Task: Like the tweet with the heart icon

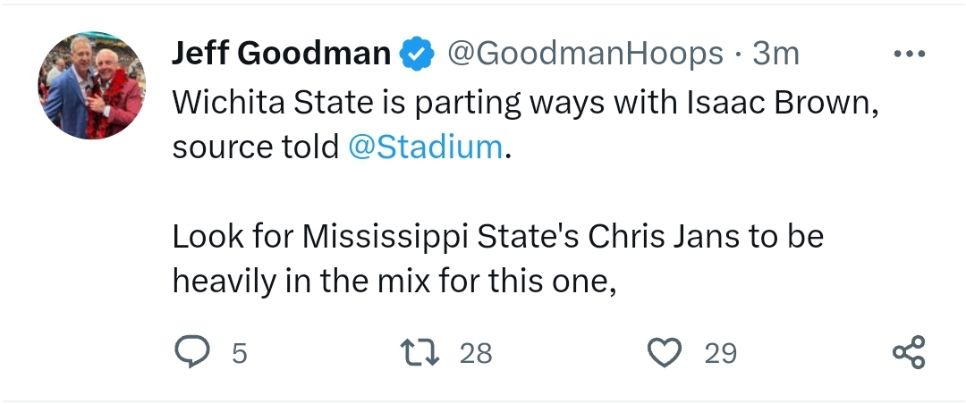Action: 664,353
